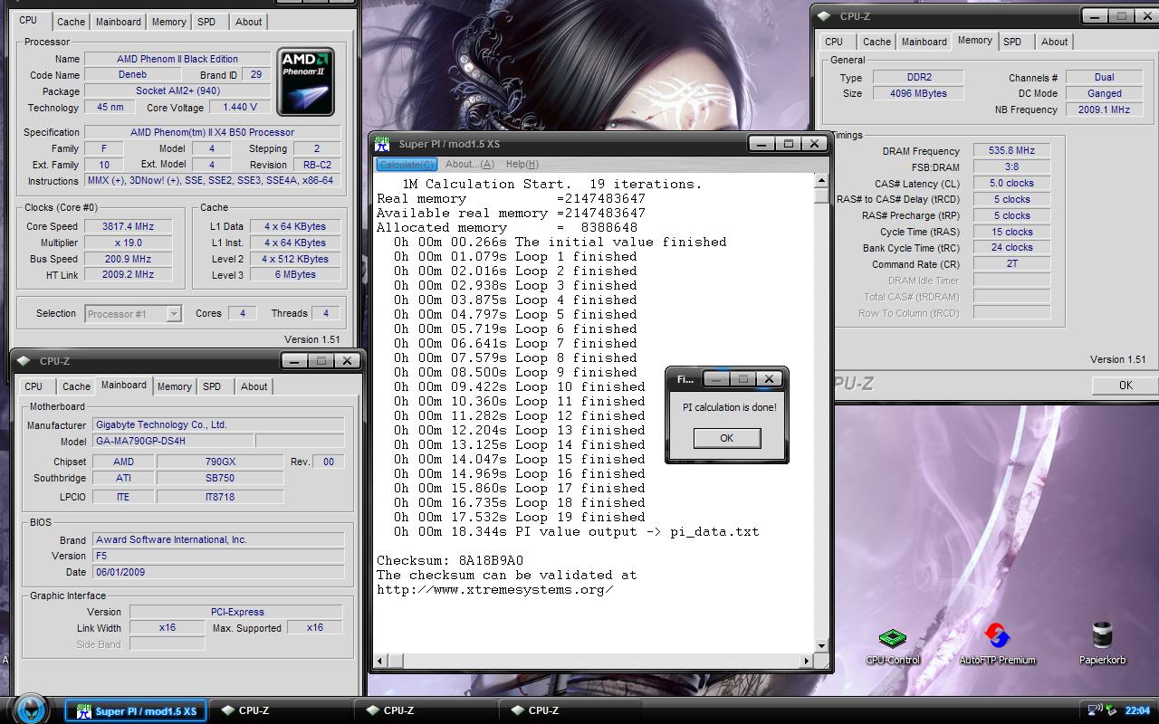Open CPU-Control desktop icon

[892, 644]
